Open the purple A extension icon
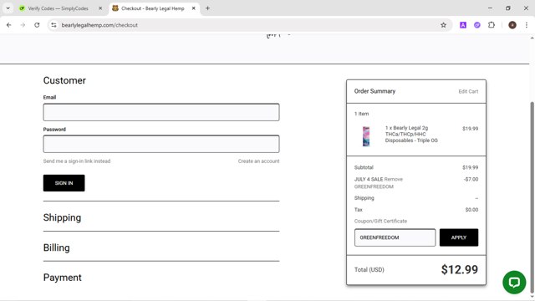Viewport: 535px width, 301px height. (x=462, y=25)
